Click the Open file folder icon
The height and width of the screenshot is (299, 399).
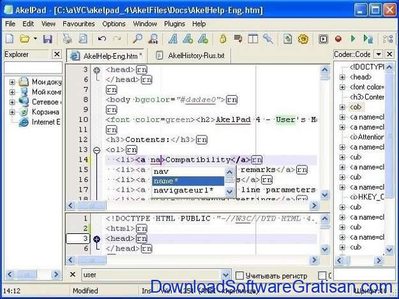tap(25, 39)
